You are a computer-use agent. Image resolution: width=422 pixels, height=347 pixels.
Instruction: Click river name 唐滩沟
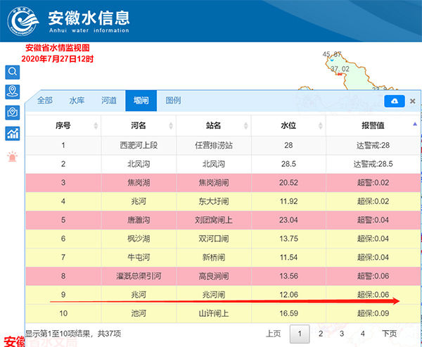coord(139,220)
